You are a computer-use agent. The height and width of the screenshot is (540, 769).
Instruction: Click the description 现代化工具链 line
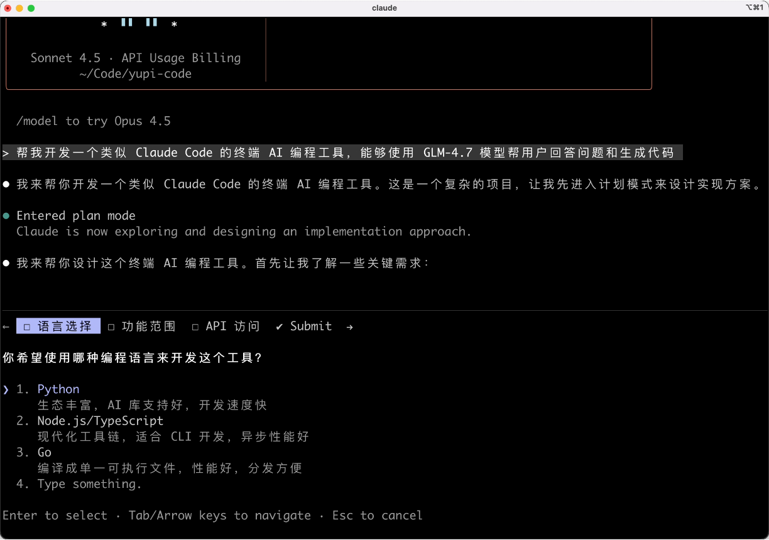click(173, 436)
